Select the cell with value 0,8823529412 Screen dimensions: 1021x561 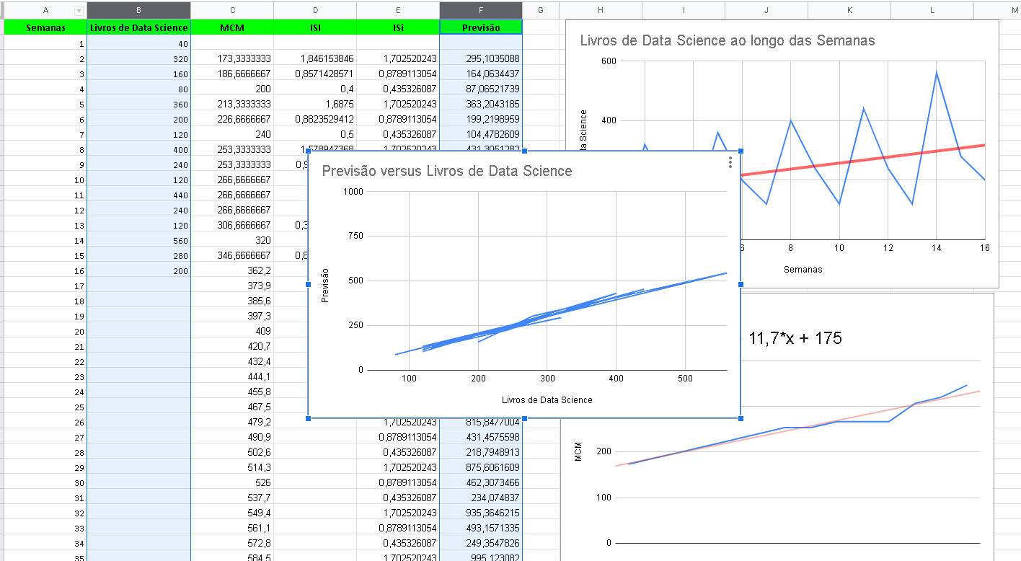click(x=315, y=119)
